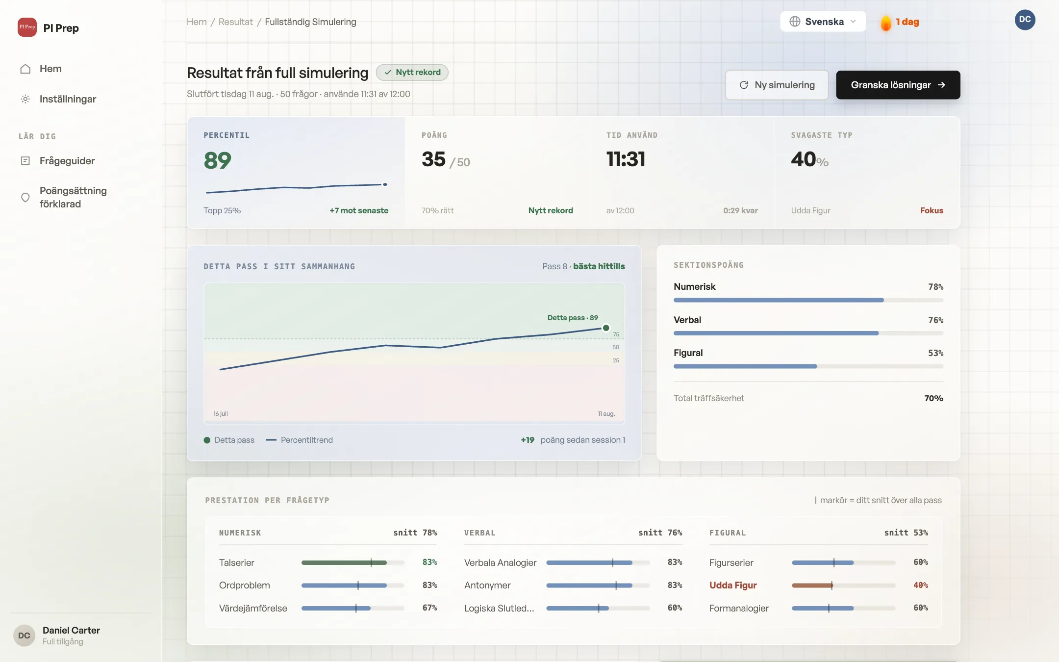Viewport: 1059px width, 662px height.
Task: Expand the Svenska language dropdown
Action: click(x=823, y=22)
